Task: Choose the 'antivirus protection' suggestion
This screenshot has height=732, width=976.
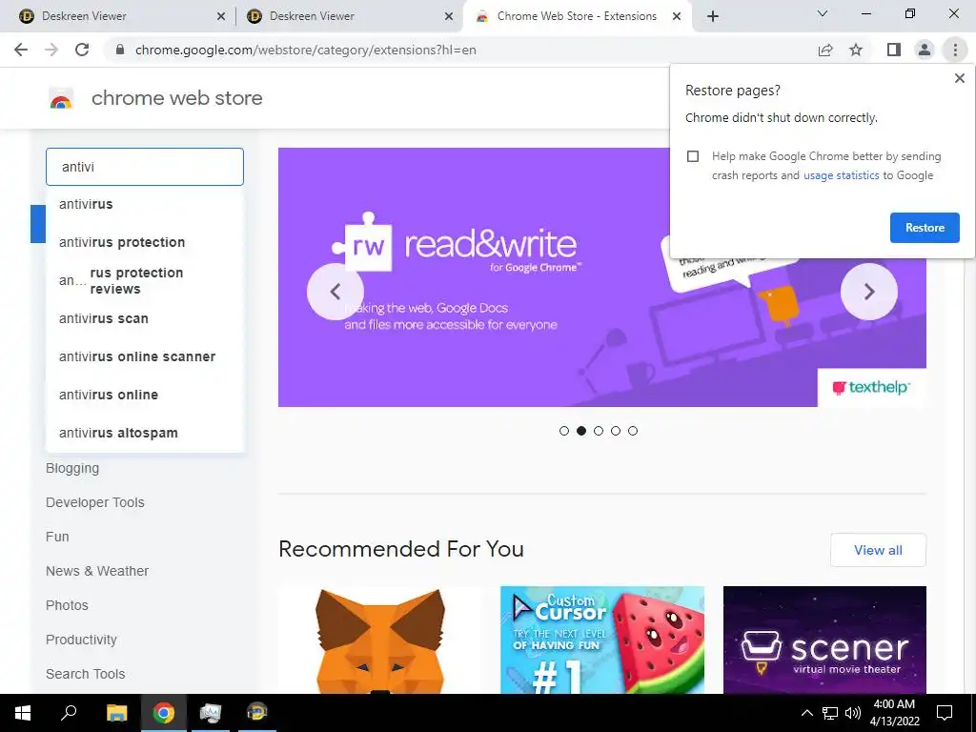Action: tap(145, 242)
